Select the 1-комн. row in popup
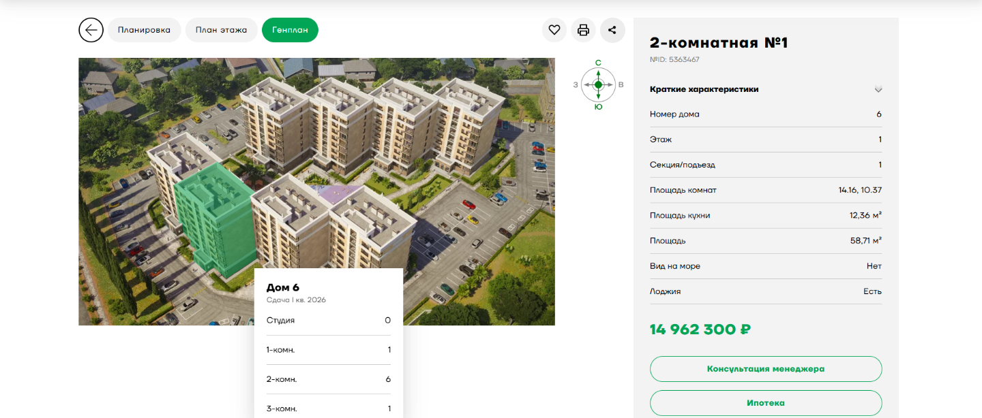Image resolution: width=982 pixels, height=418 pixels. (329, 350)
